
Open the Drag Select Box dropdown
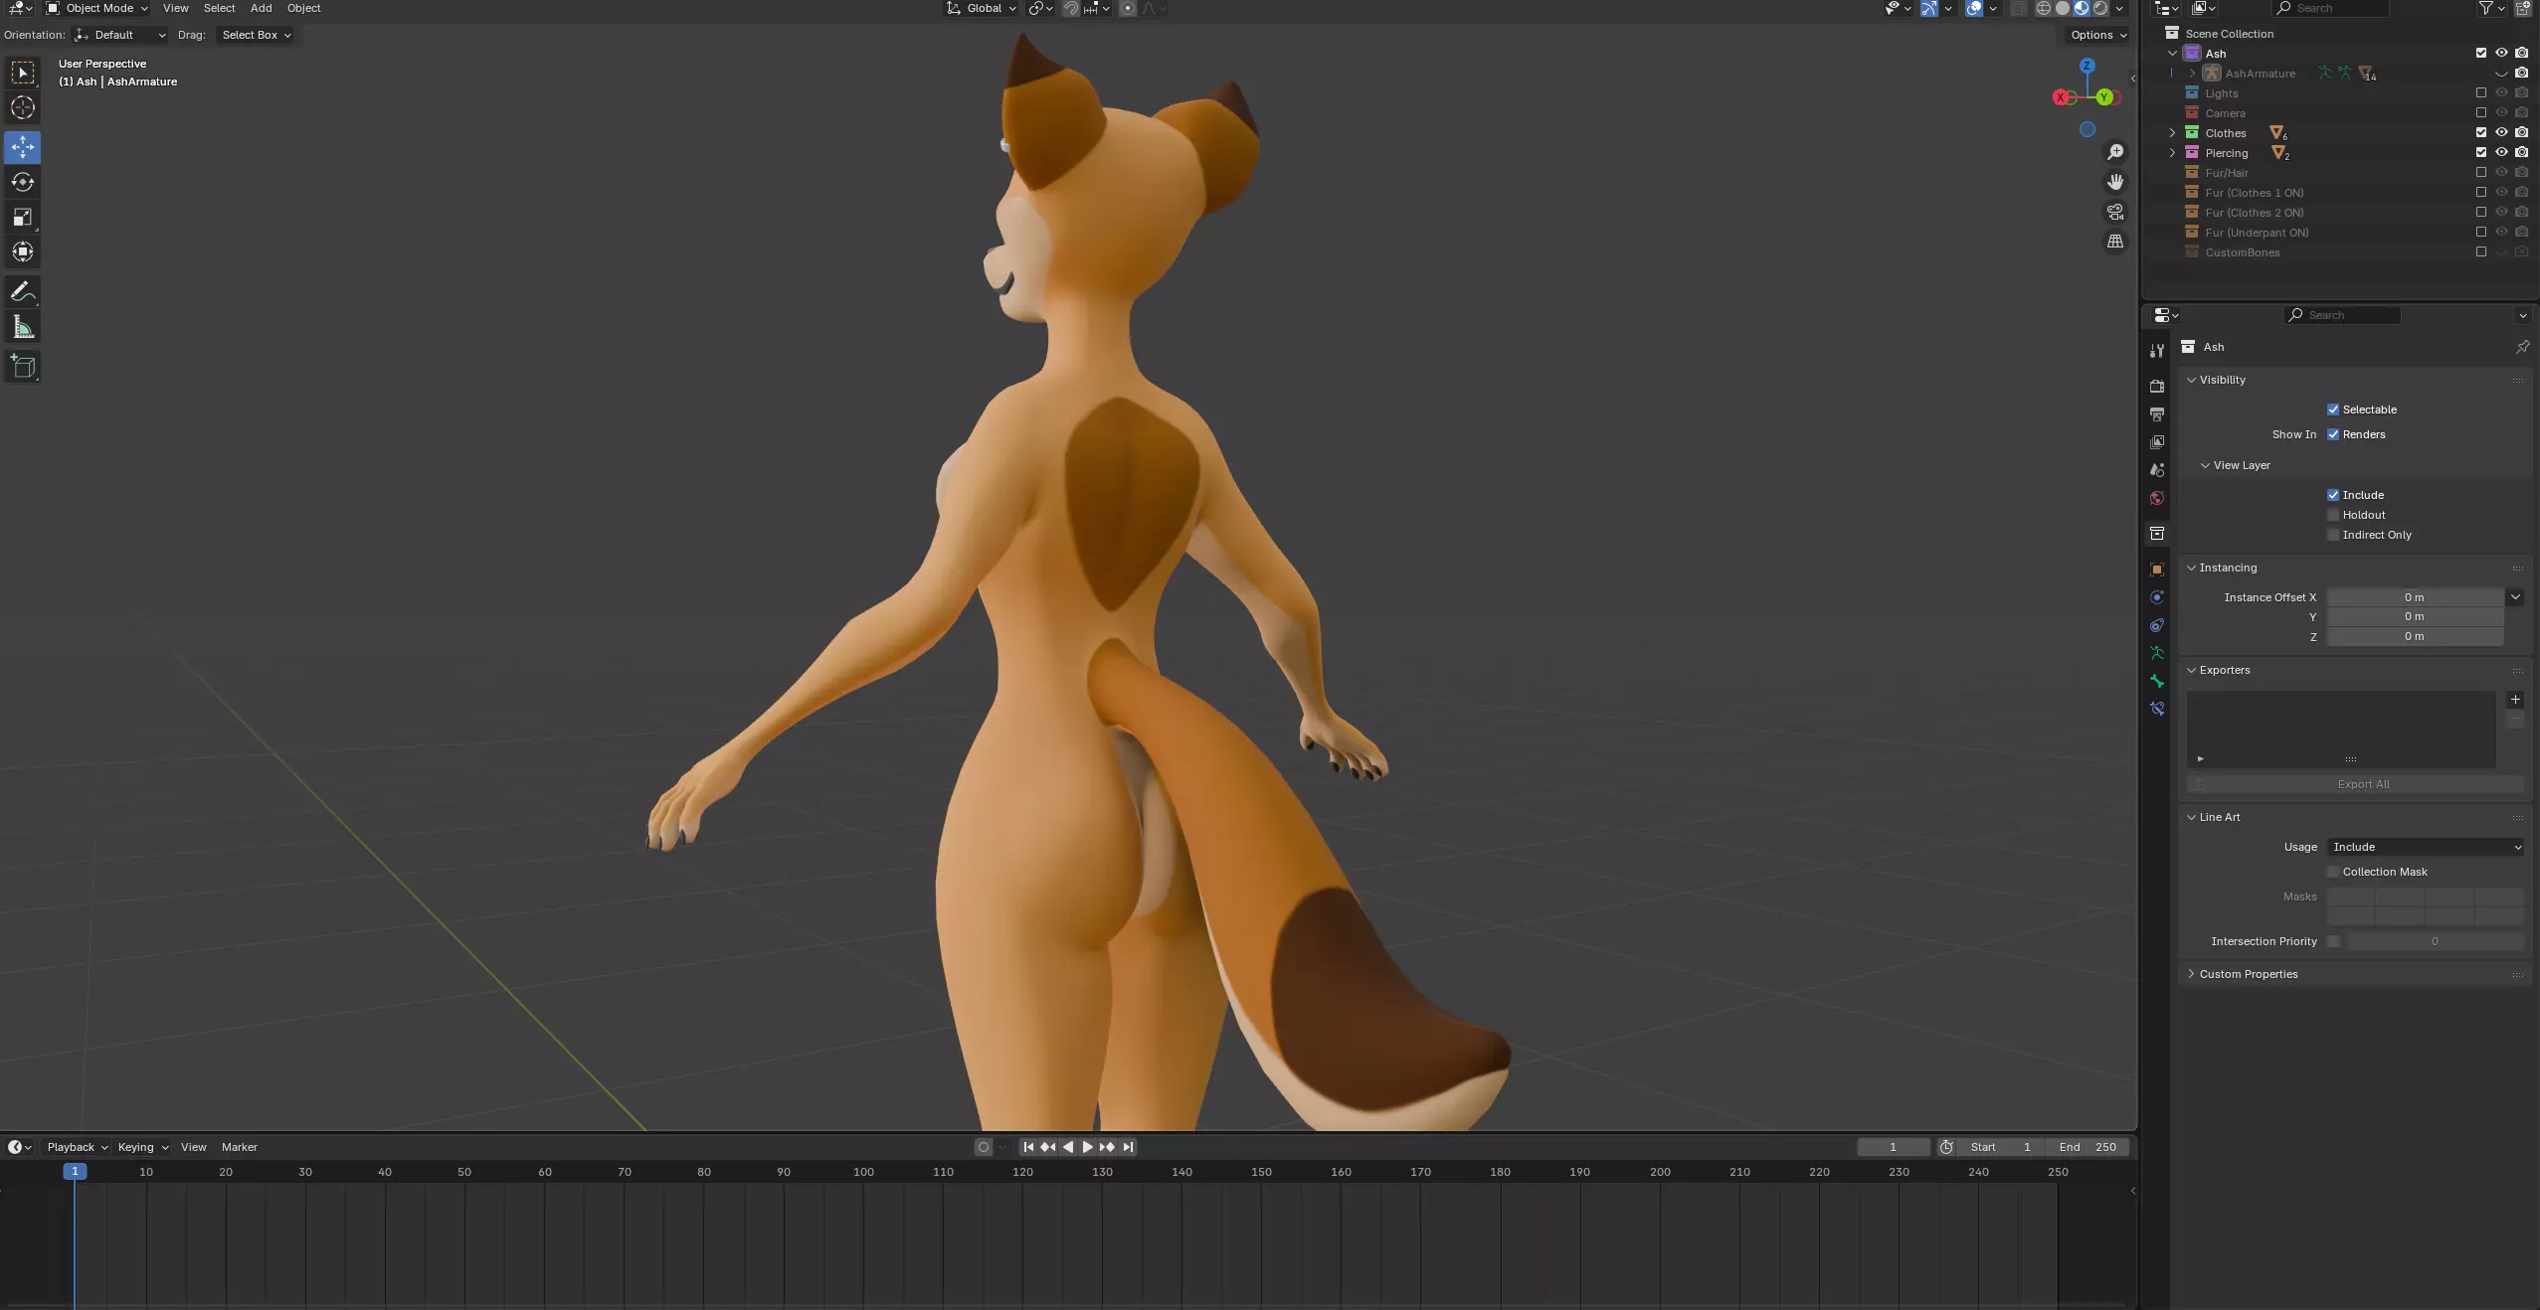click(256, 35)
